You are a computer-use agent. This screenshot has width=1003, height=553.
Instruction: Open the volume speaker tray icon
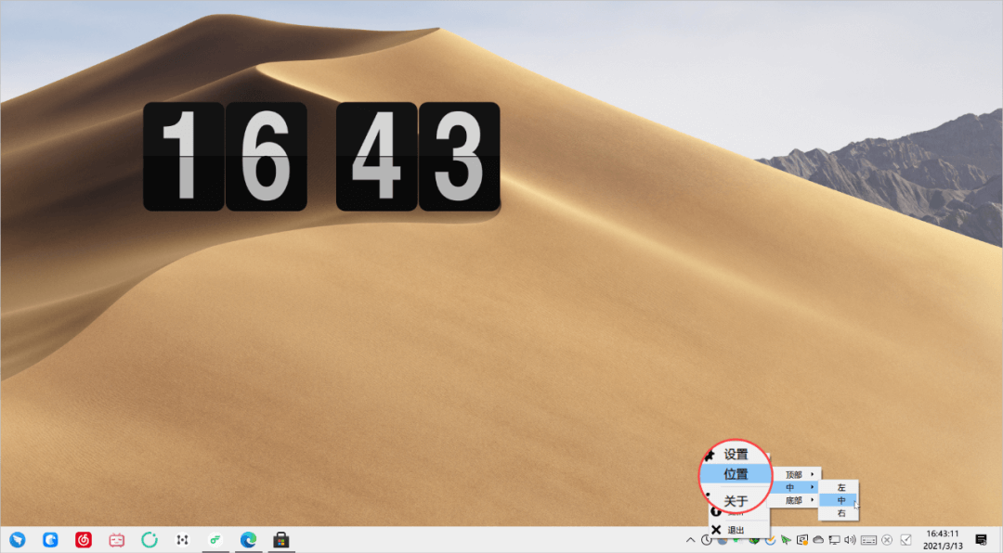click(850, 540)
